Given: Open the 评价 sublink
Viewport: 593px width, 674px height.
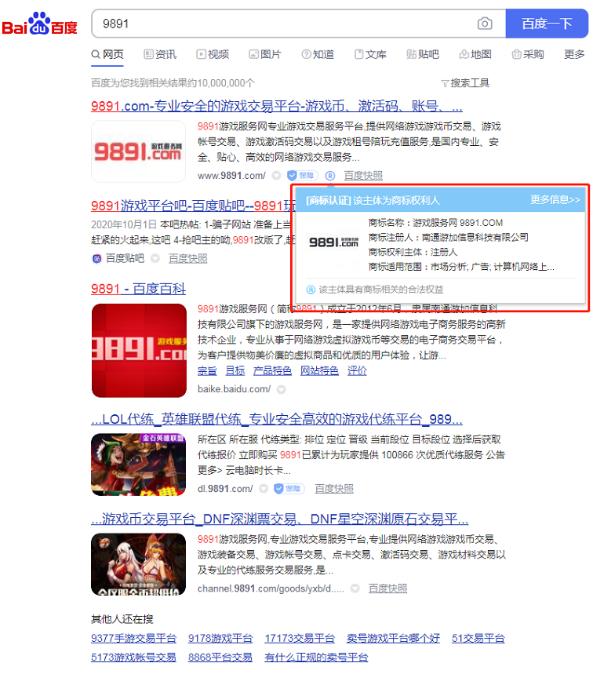Looking at the screenshot, I should pyautogui.click(x=357, y=370).
